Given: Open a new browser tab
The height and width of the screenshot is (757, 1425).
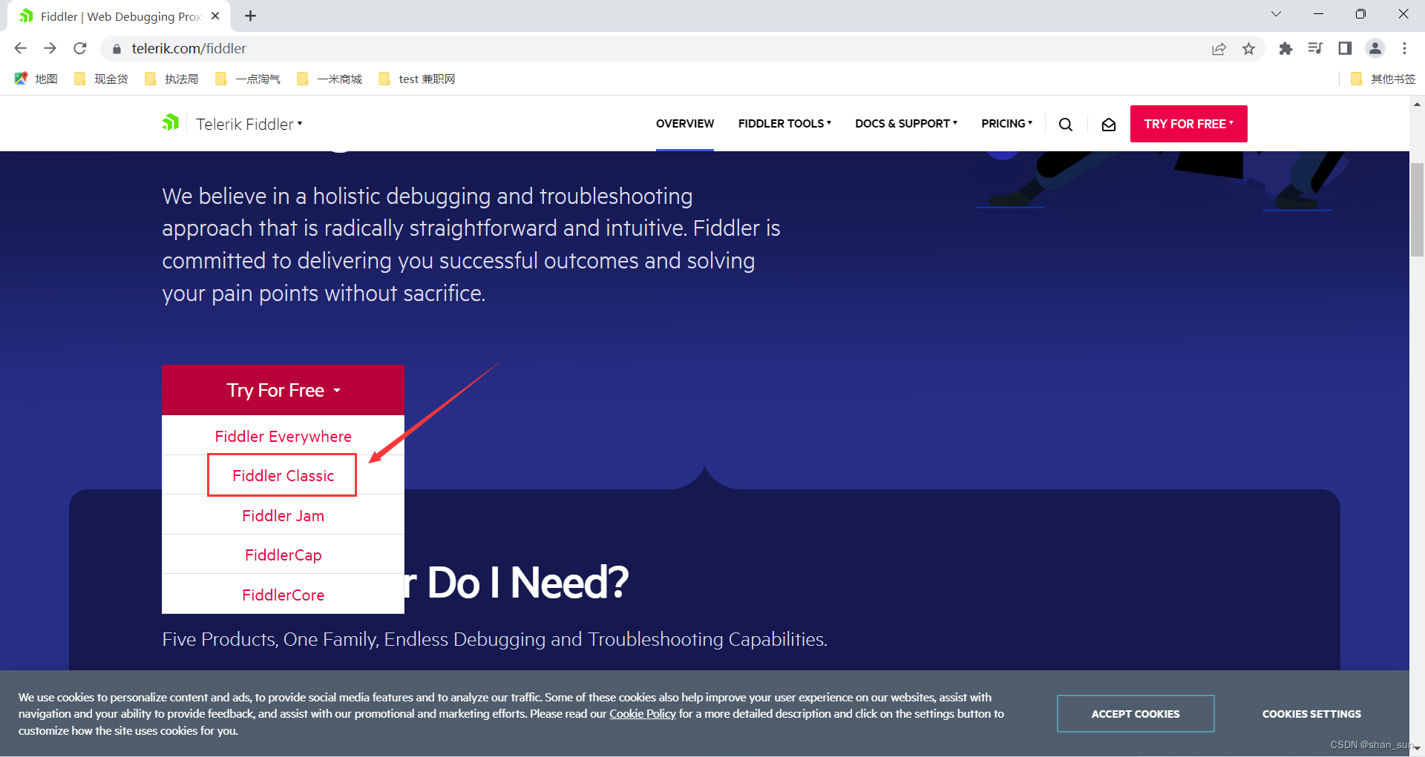Looking at the screenshot, I should tap(251, 16).
